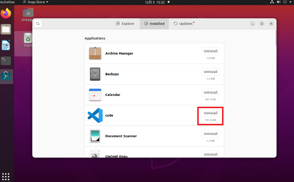The width and height of the screenshot is (294, 182).
Task: Click the Snap Store dock icon
Action: point(6,76)
